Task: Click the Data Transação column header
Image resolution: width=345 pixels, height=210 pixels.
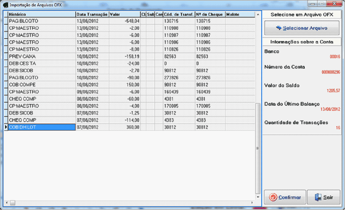Action: (x=92, y=14)
